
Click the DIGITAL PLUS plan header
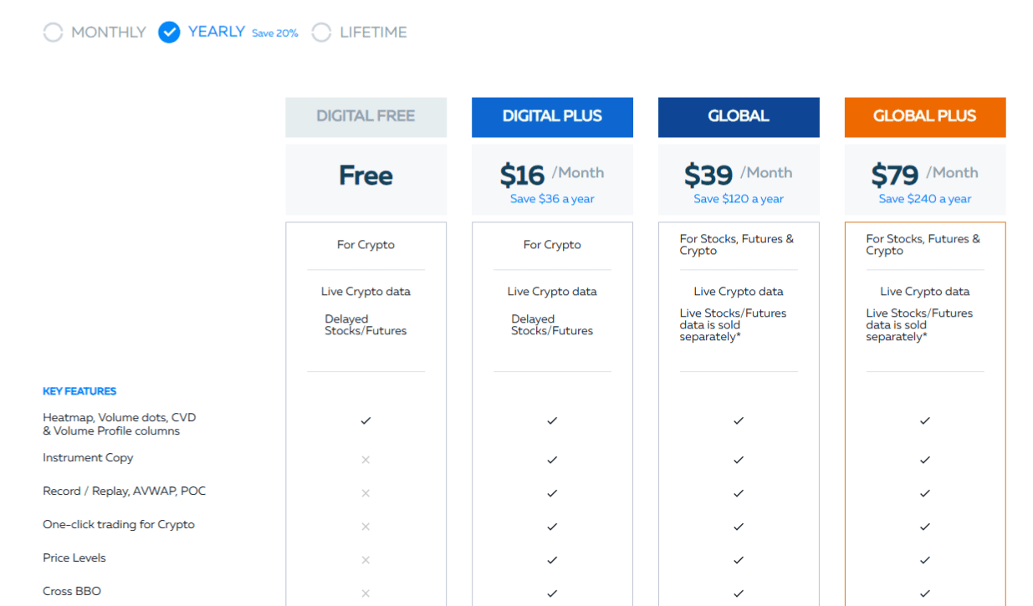552,116
